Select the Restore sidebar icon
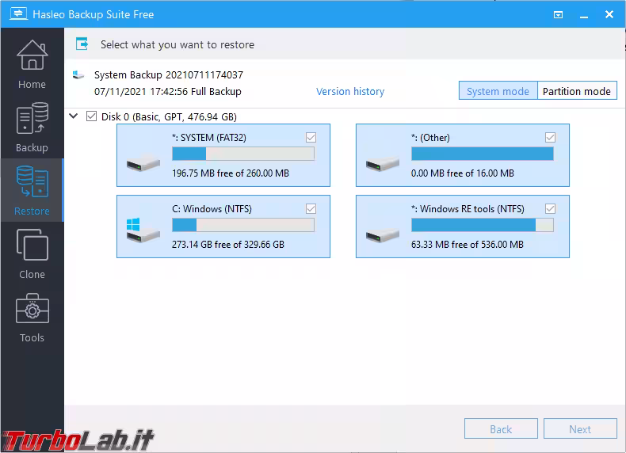The image size is (626, 453). coord(32,183)
